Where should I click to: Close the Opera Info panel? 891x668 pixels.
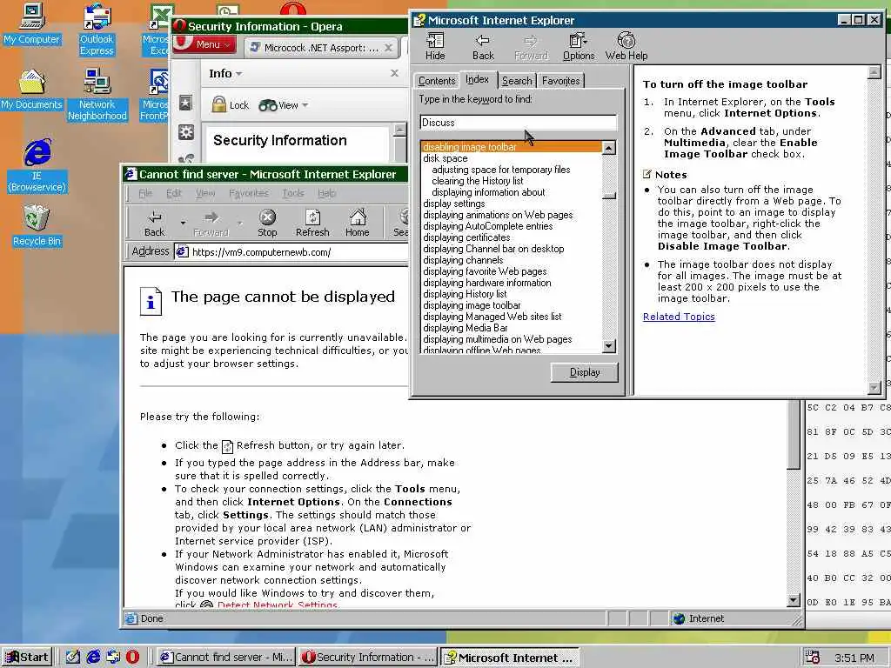click(x=394, y=73)
